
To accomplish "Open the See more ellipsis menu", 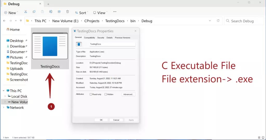I will click(x=115, y=12).
